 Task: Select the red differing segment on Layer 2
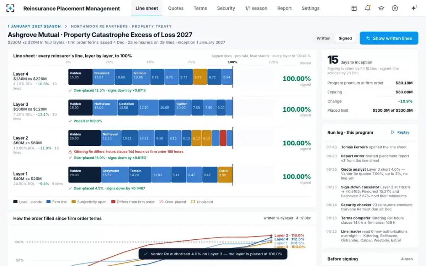(x=223, y=138)
